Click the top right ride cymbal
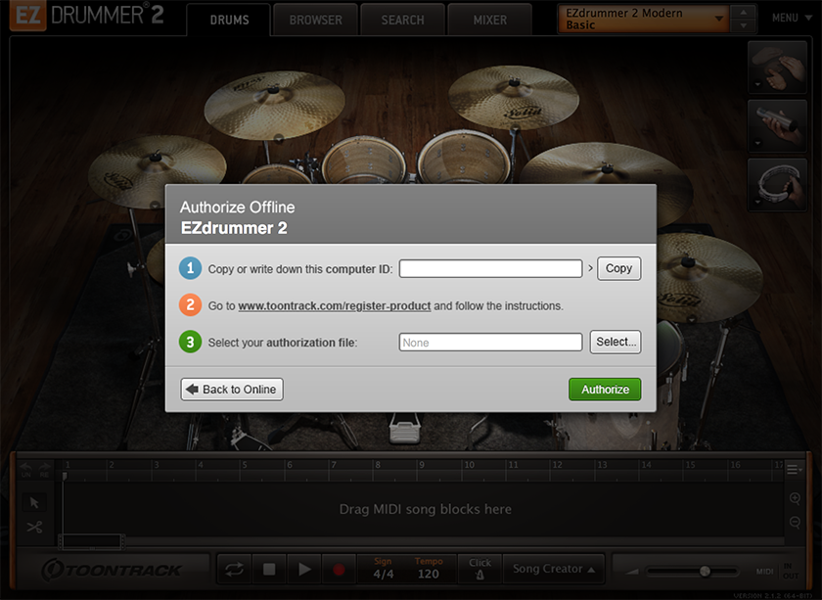Screen dimensions: 822x600 point(514,97)
